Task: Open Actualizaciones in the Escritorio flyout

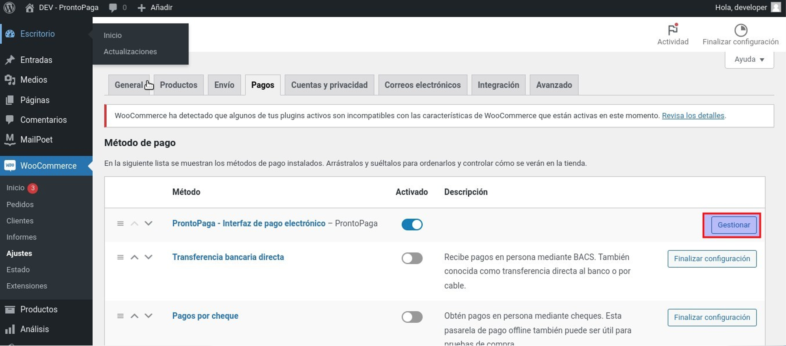Action: [130, 52]
